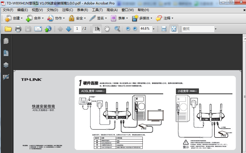
Task: Click the open file folder icon
Action: coord(8,29)
